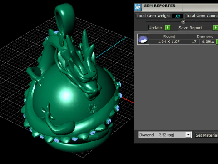Click the Gem Reporter panel icon

pos(138,7)
